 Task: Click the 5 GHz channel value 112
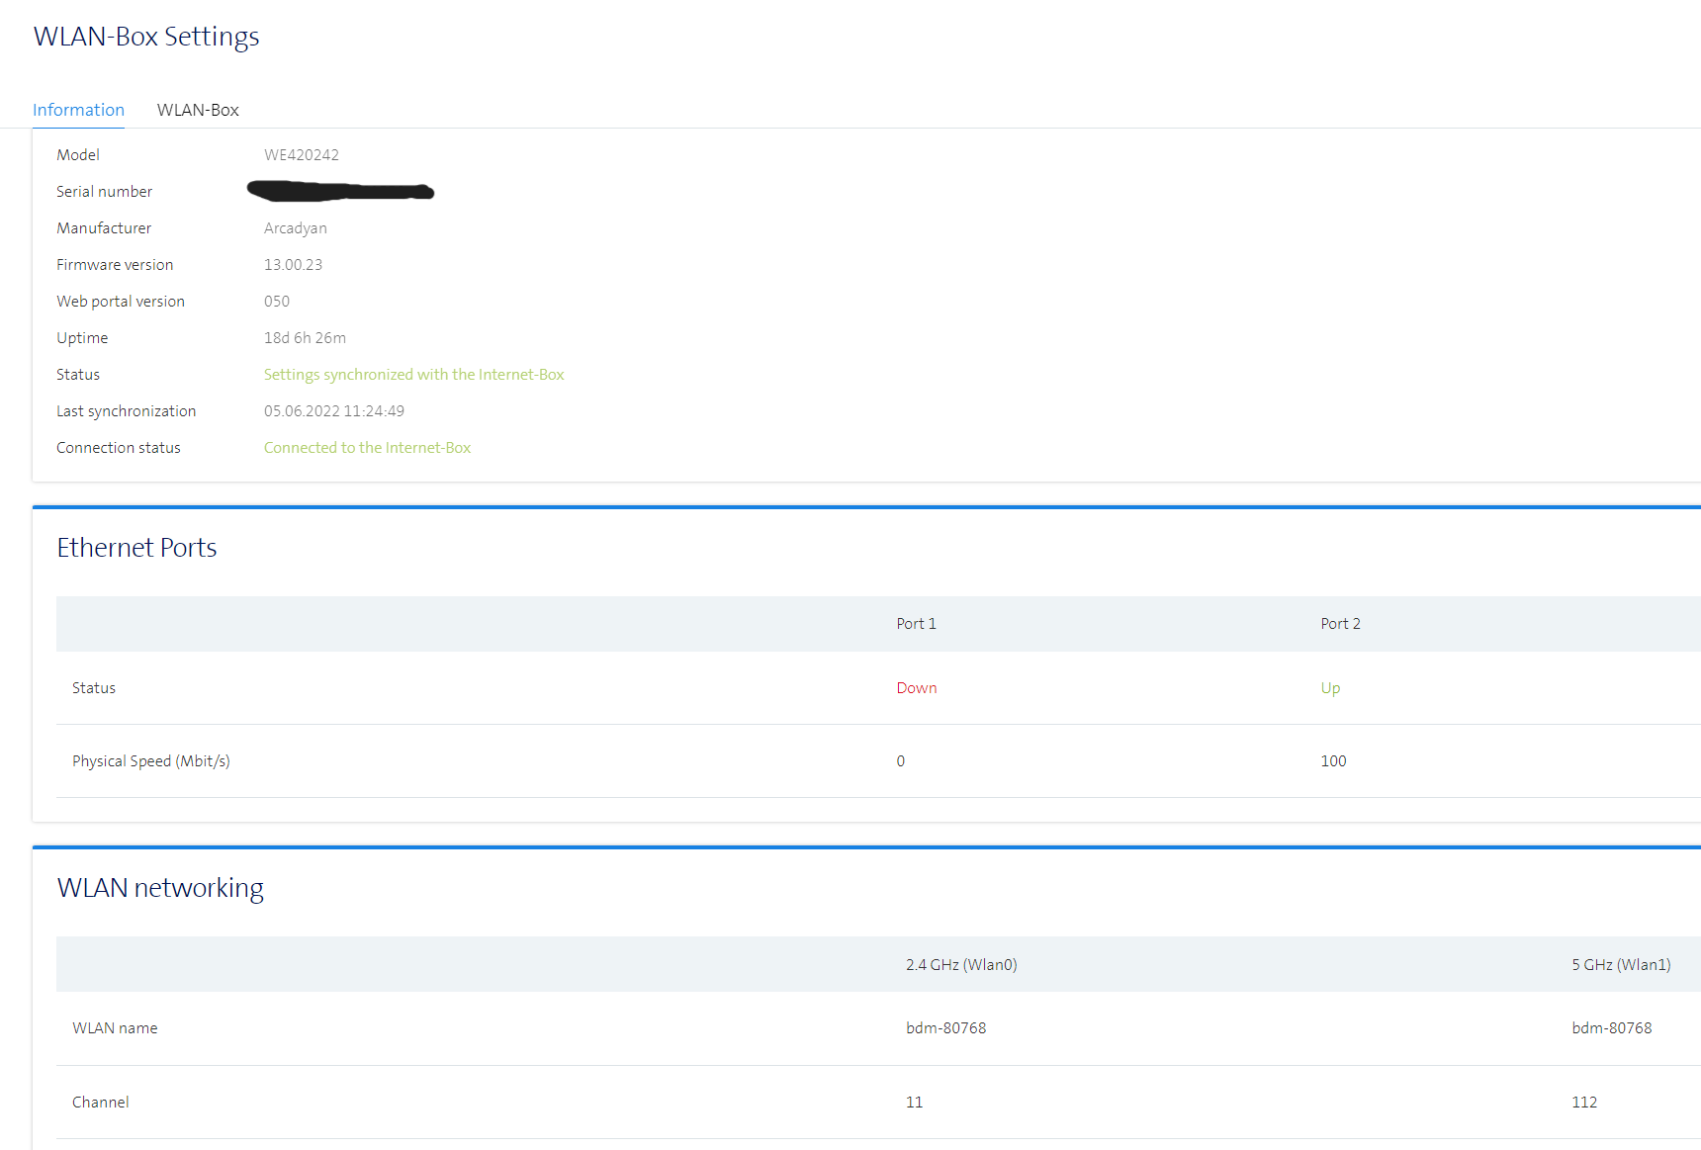point(1584,1103)
